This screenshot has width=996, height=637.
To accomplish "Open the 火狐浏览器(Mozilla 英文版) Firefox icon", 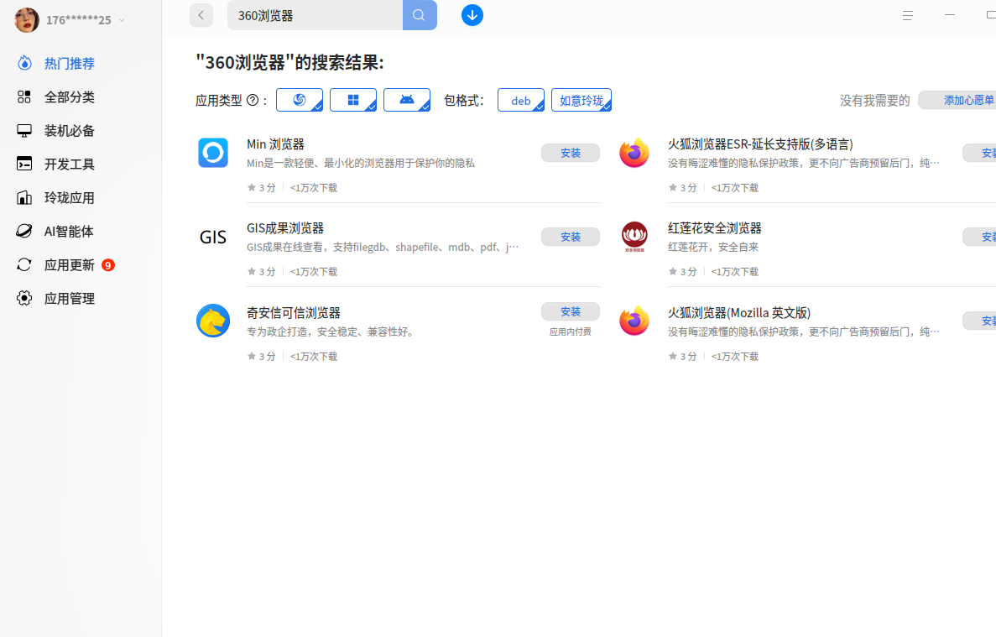I will coord(634,321).
